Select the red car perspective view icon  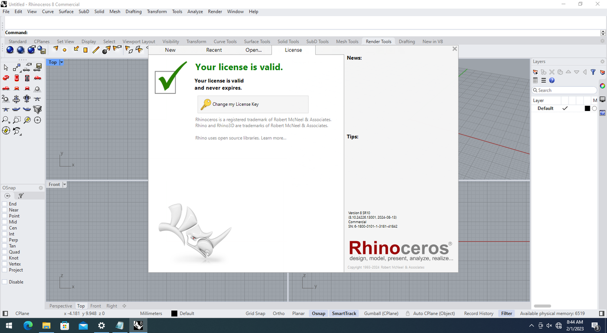(x=6, y=78)
